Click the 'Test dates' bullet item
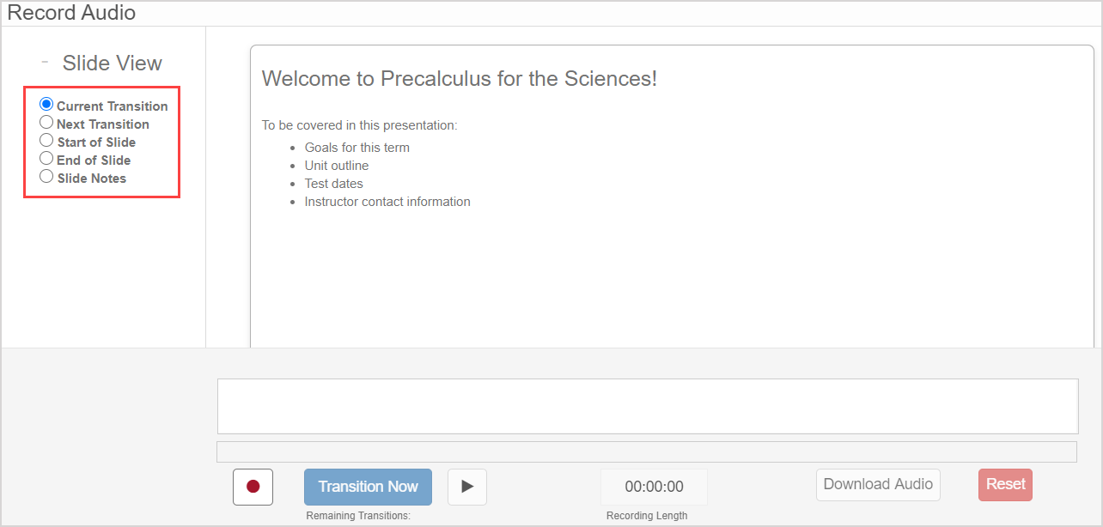This screenshot has width=1103, height=527. 333,184
